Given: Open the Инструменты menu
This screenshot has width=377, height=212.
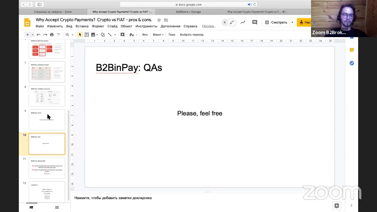Looking at the screenshot, I should coord(146,26).
